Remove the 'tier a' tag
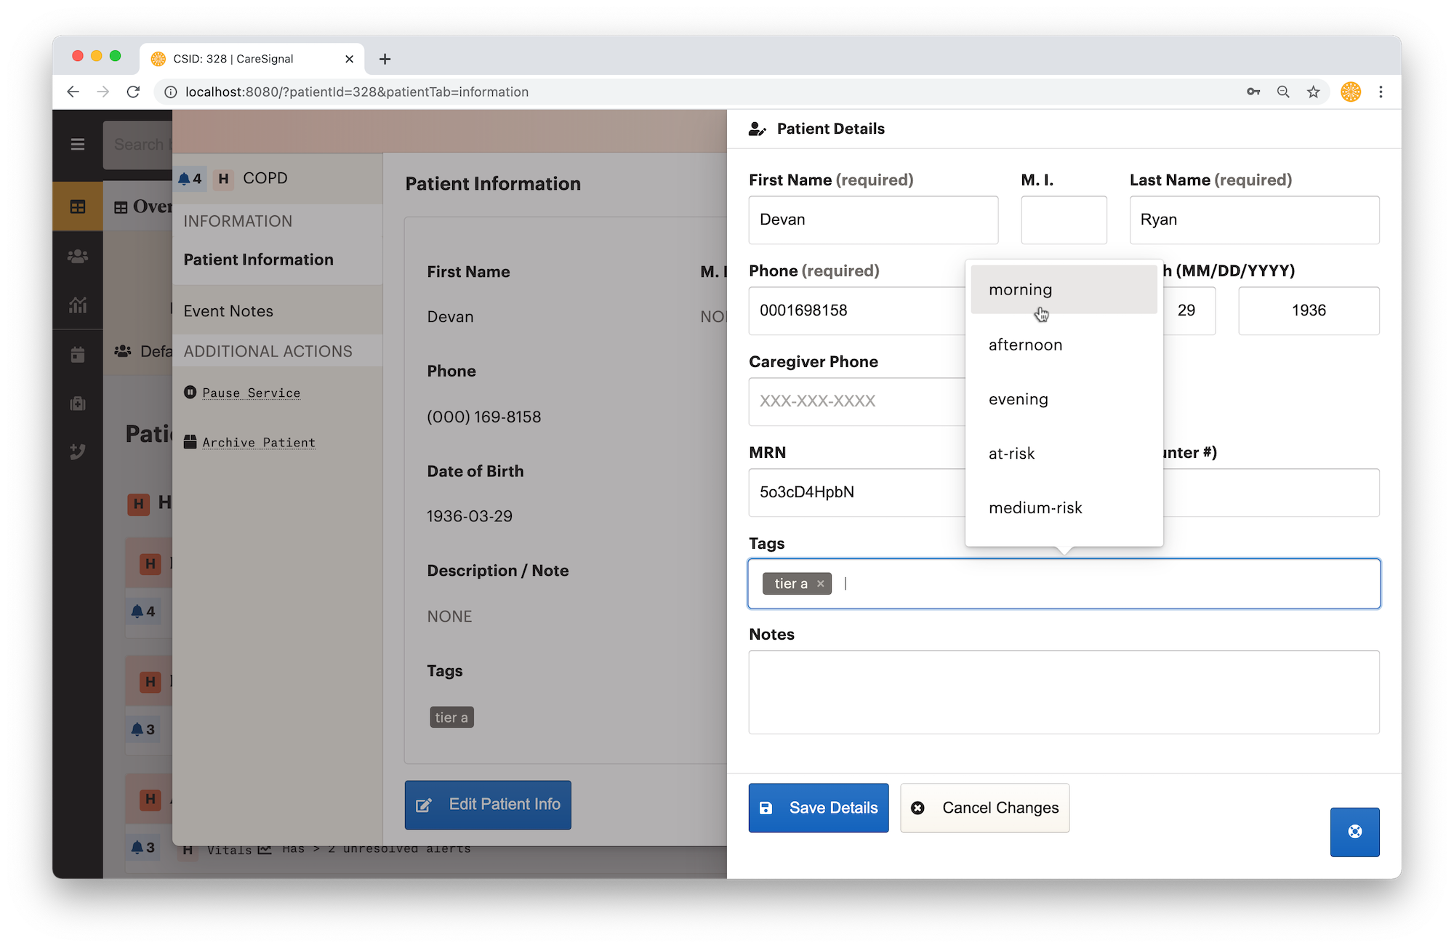 820,584
